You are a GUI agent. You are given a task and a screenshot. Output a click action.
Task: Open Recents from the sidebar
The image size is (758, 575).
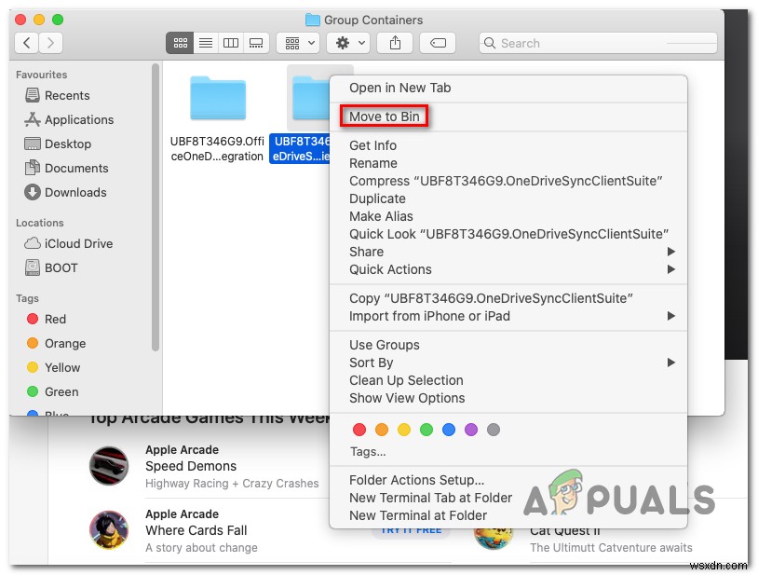click(x=65, y=95)
